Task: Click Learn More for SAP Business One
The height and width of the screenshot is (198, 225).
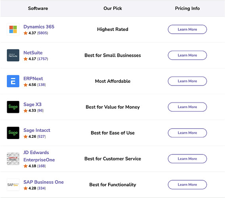Action: tap(187, 185)
